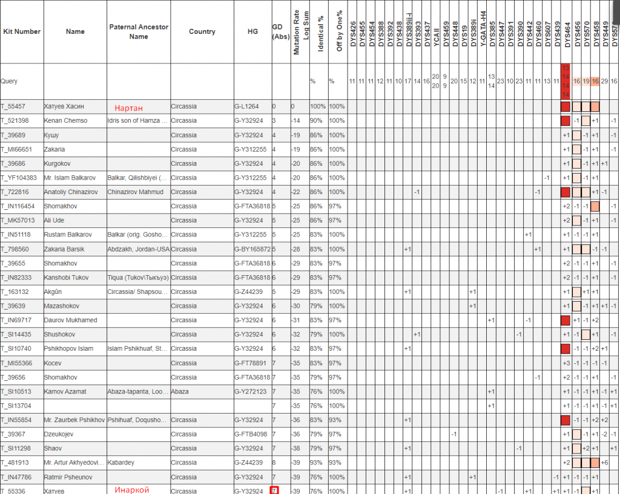Click red DYS464 swatch in Kenan Chemso row
The height and width of the screenshot is (494, 620).
(x=566, y=121)
